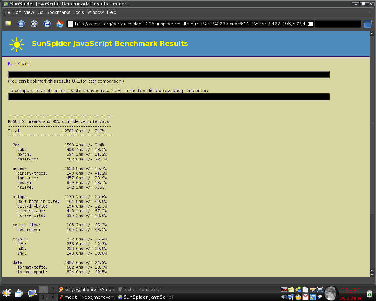Open the Help menu
Image resolution: width=376 pixels, height=301 pixels.
[x=111, y=12]
